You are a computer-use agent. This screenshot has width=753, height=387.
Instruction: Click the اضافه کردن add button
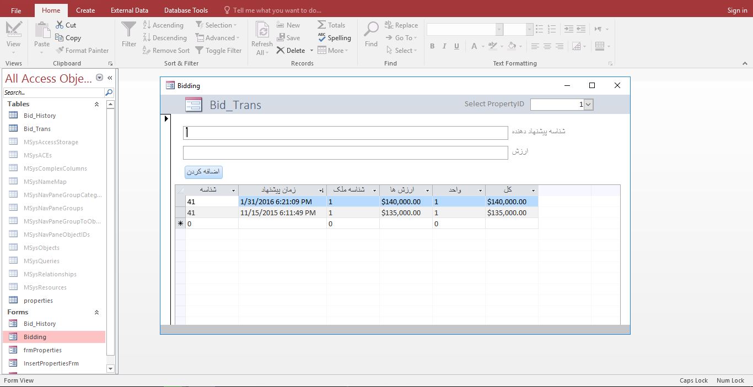203,172
